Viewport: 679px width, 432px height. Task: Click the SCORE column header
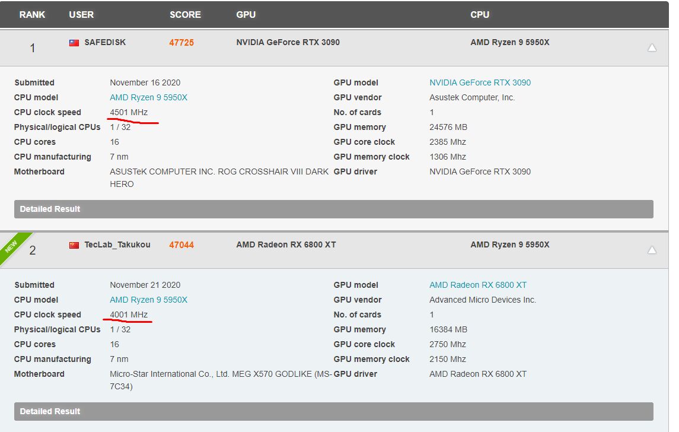186,15
